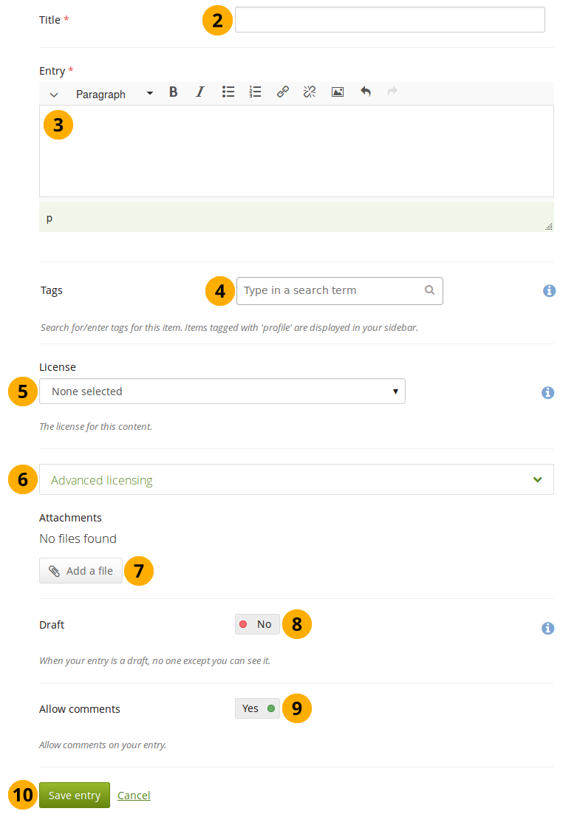
Task: Open help info for Tags
Action: (548, 291)
